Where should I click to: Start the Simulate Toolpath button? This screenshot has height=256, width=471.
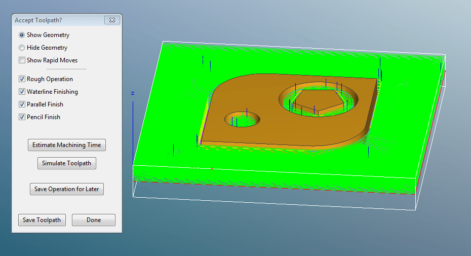pos(67,163)
